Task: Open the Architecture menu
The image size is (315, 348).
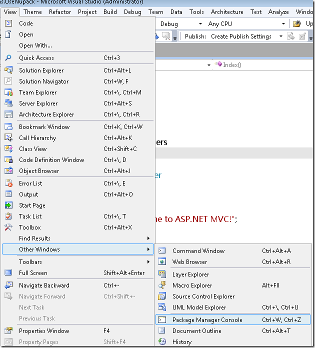Action: coord(227,12)
